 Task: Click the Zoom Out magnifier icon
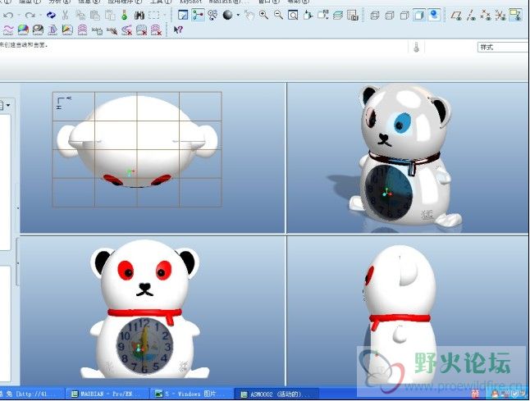click(278, 16)
